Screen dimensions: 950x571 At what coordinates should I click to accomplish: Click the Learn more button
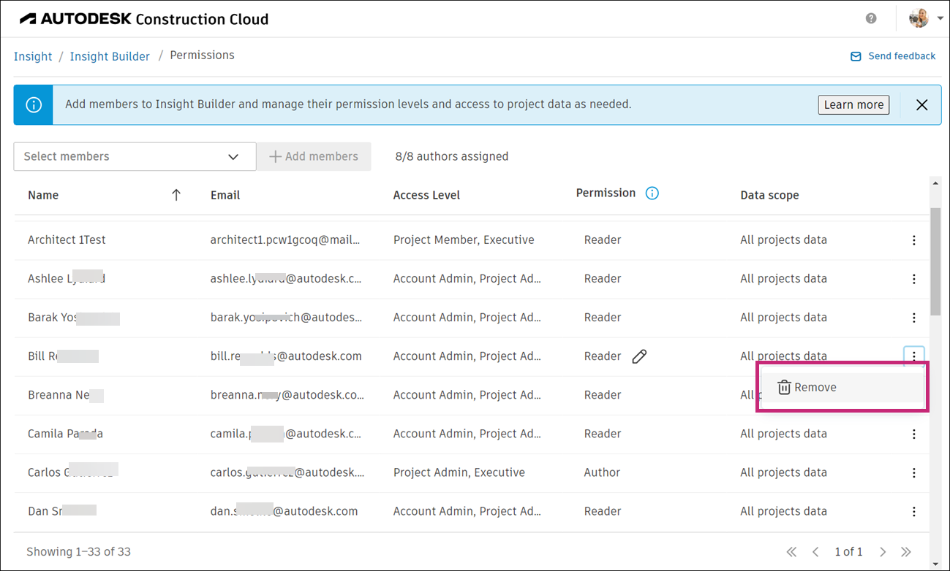[853, 105]
